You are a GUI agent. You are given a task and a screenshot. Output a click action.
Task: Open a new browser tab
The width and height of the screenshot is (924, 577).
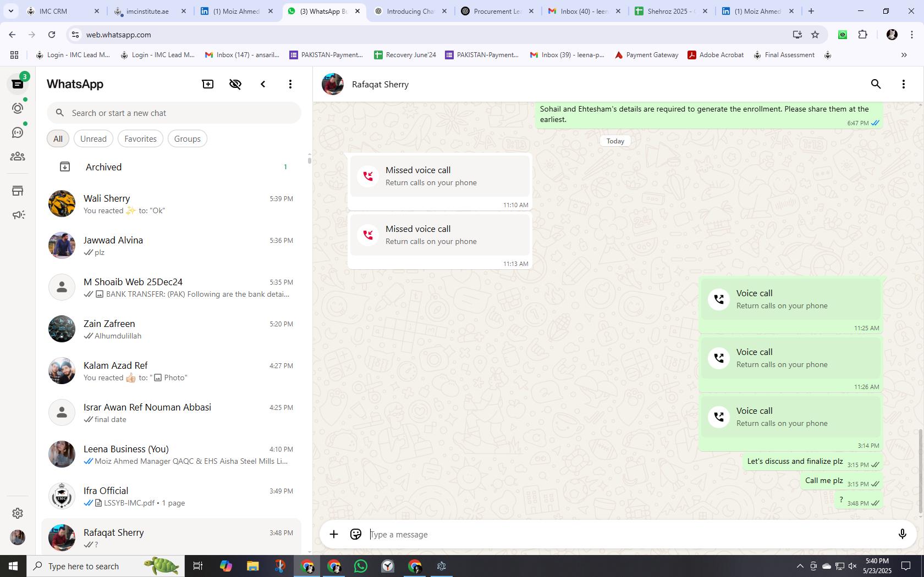point(811,11)
